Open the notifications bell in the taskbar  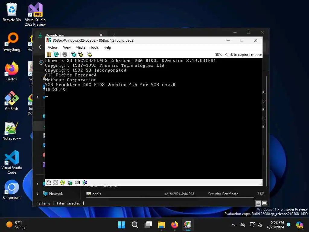pos(288,225)
